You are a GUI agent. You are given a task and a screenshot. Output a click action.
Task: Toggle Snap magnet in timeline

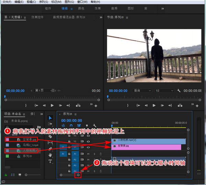click(x=71, y=126)
